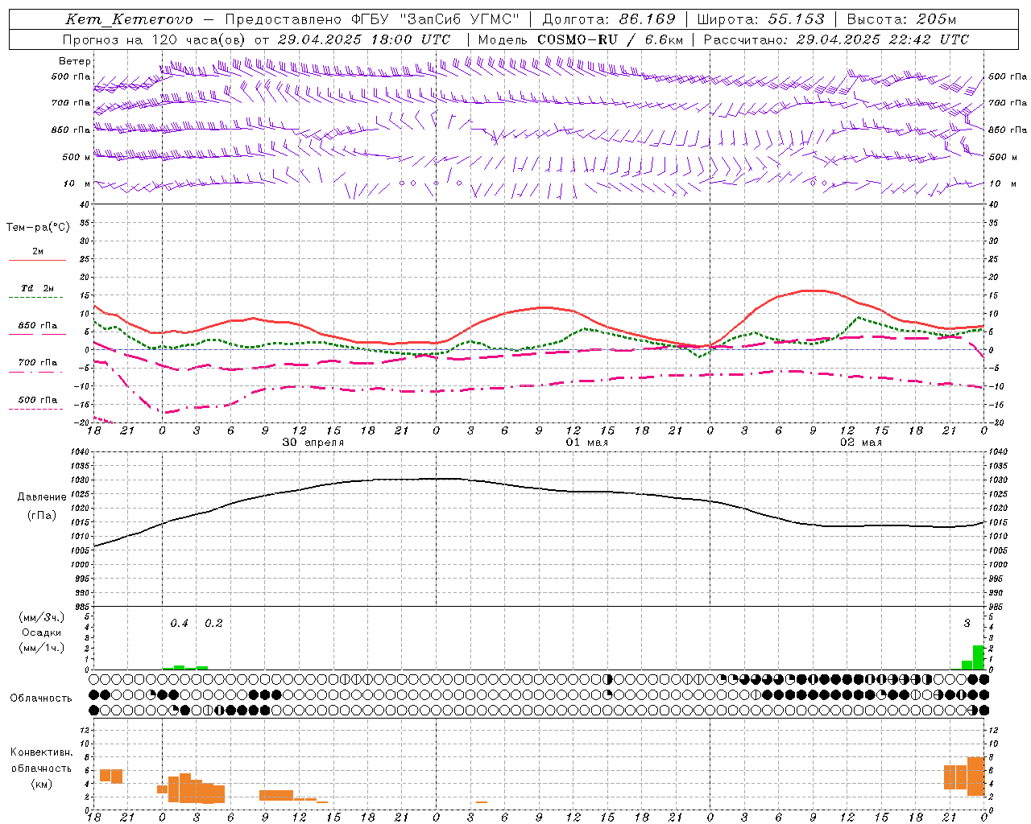
Task: Click the 0.2 precipitation amount
Action: pyautogui.click(x=213, y=624)
